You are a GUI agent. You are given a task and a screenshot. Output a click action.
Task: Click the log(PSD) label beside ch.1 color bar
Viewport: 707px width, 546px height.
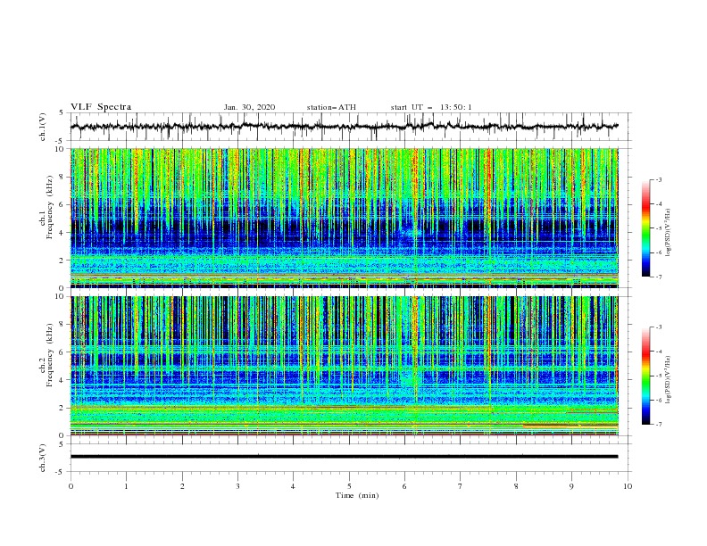coord(669,233)
